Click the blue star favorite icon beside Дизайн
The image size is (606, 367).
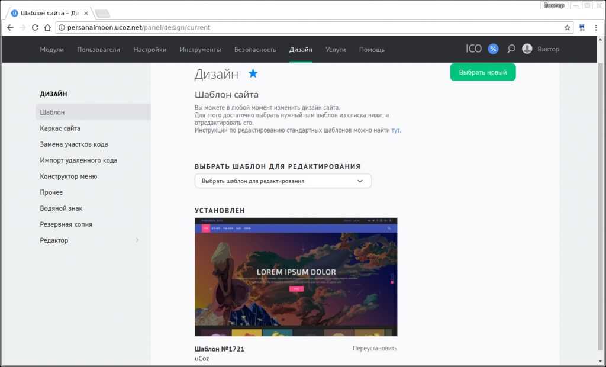coord(253,73)
